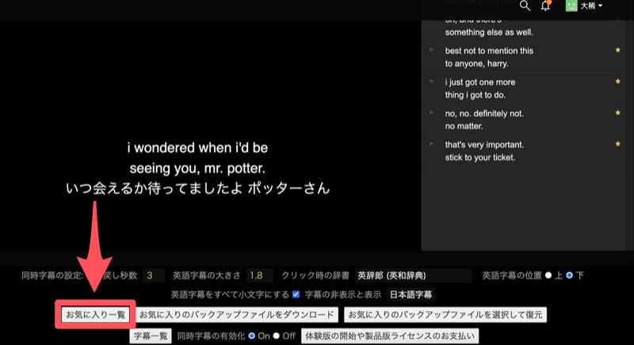Play the "that's very important" subtitle line
The width and height of the screenshot is (634, 345).
point(432,145)
